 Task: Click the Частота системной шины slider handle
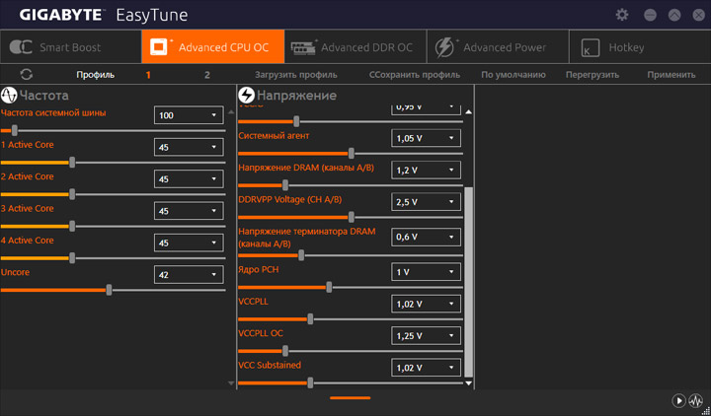[15, 131]
